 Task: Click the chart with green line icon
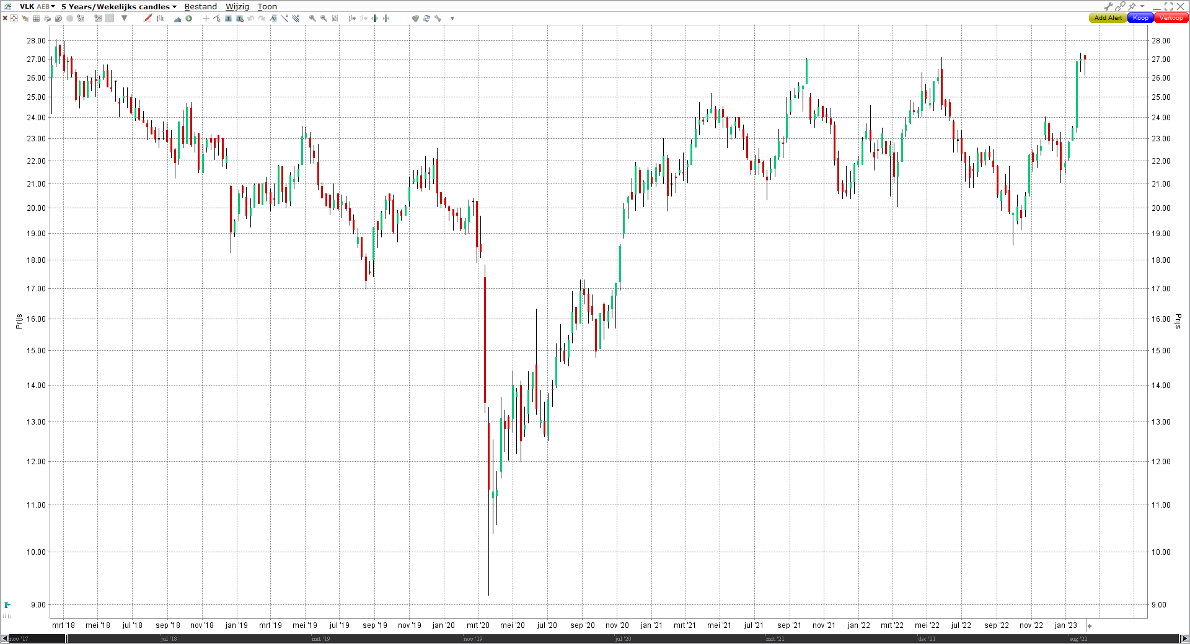tap(98, 18)
